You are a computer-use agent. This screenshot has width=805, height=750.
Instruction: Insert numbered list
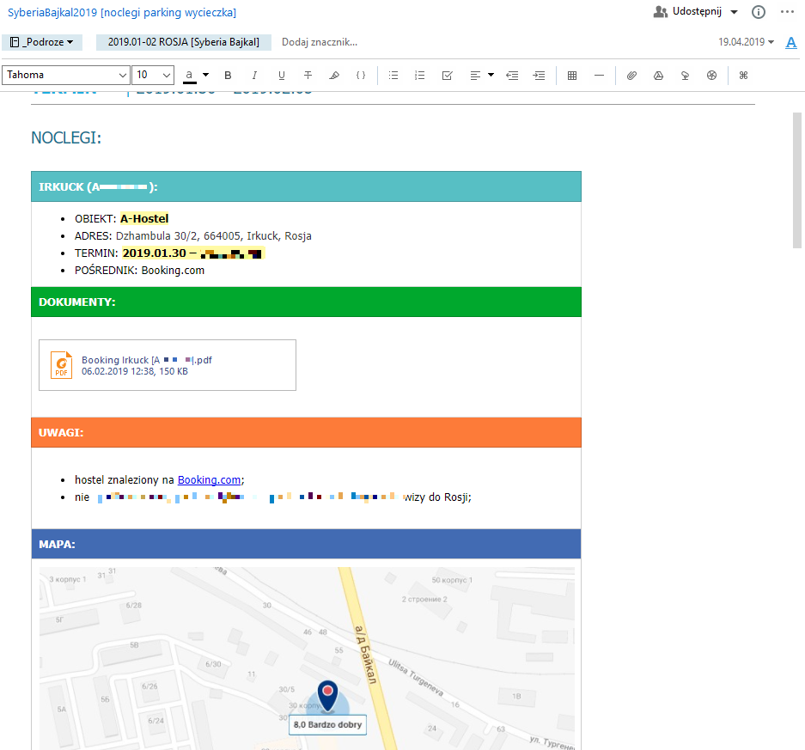[x=420, y=76]
